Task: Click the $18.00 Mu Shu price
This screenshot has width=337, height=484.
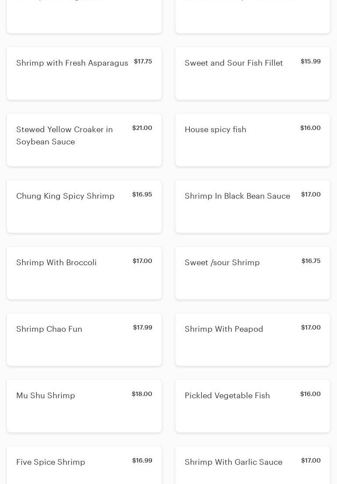Action: (x=142, y=394)
